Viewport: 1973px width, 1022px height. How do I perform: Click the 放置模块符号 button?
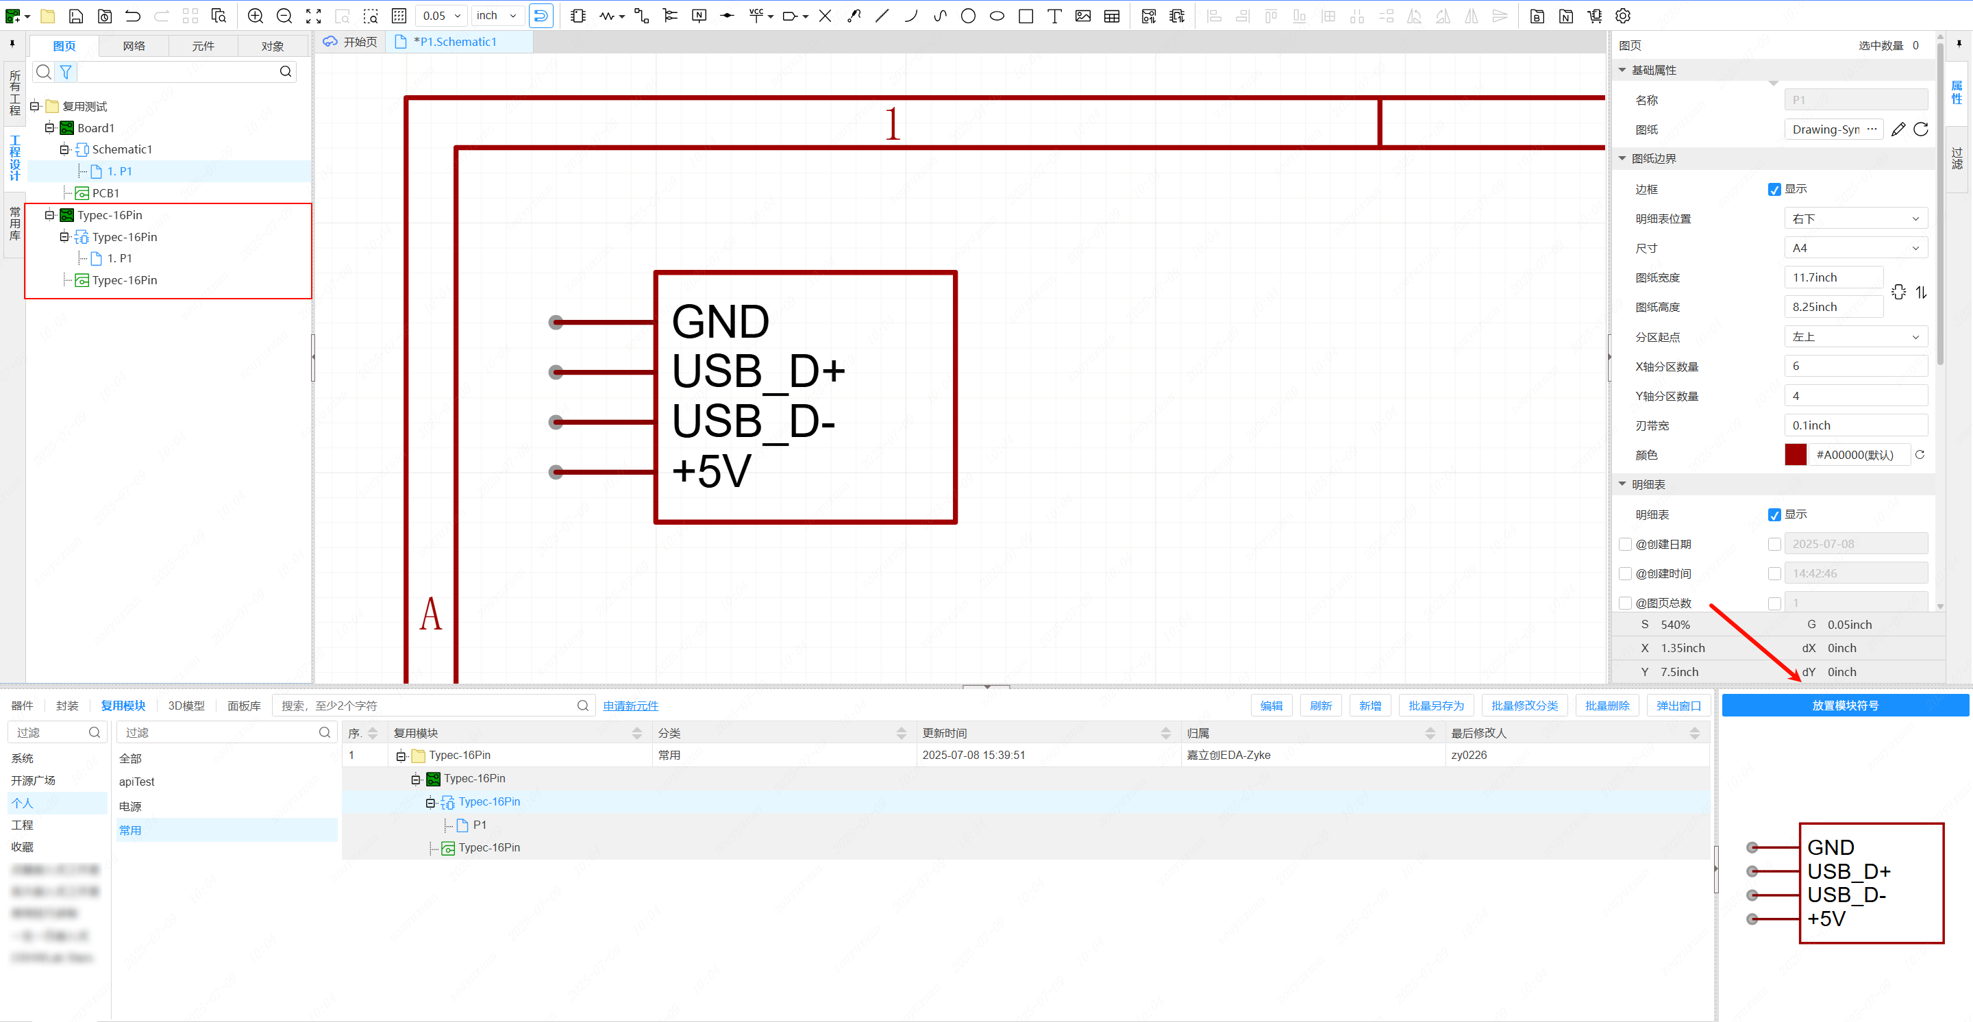pyautogui.click(x=1844, y=706)
